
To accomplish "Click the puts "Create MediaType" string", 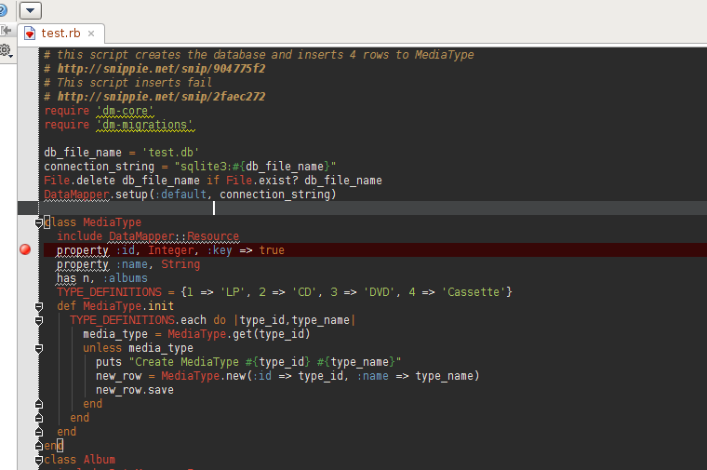I will click(x=265, y=362).
